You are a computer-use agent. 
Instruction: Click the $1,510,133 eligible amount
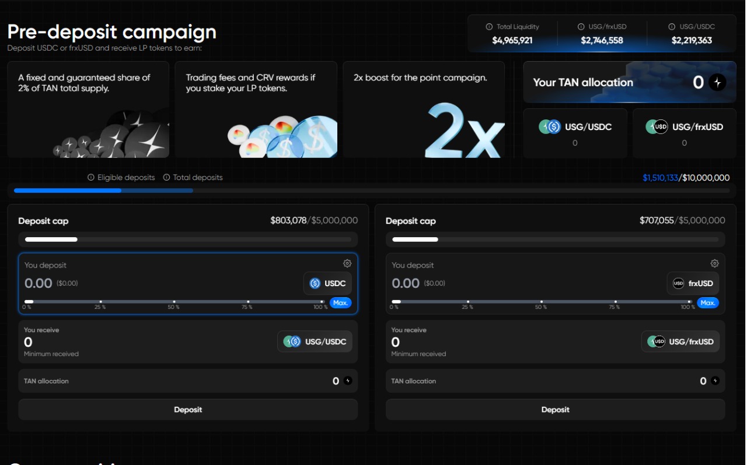[660, 178]
